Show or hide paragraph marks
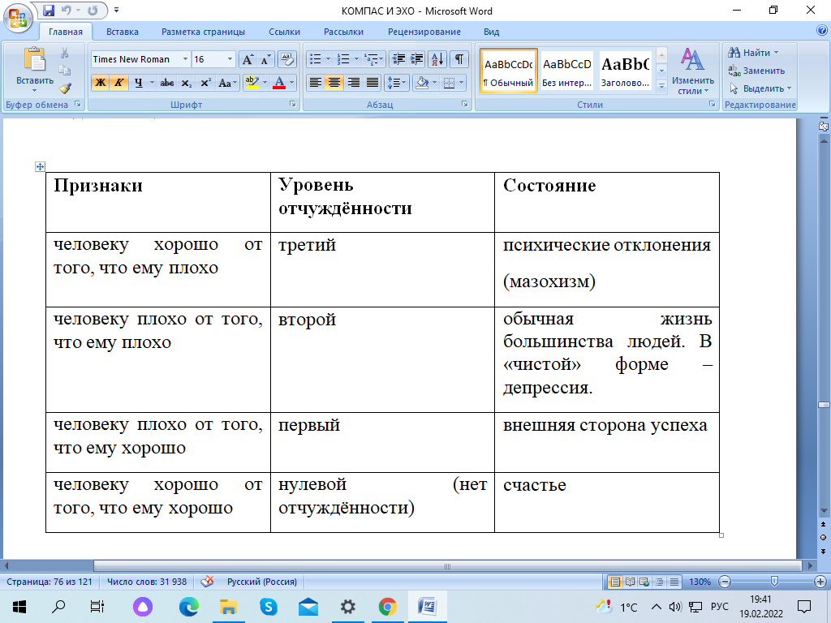The width and height of the screenshot is (831, 623). tap(459, 59)
